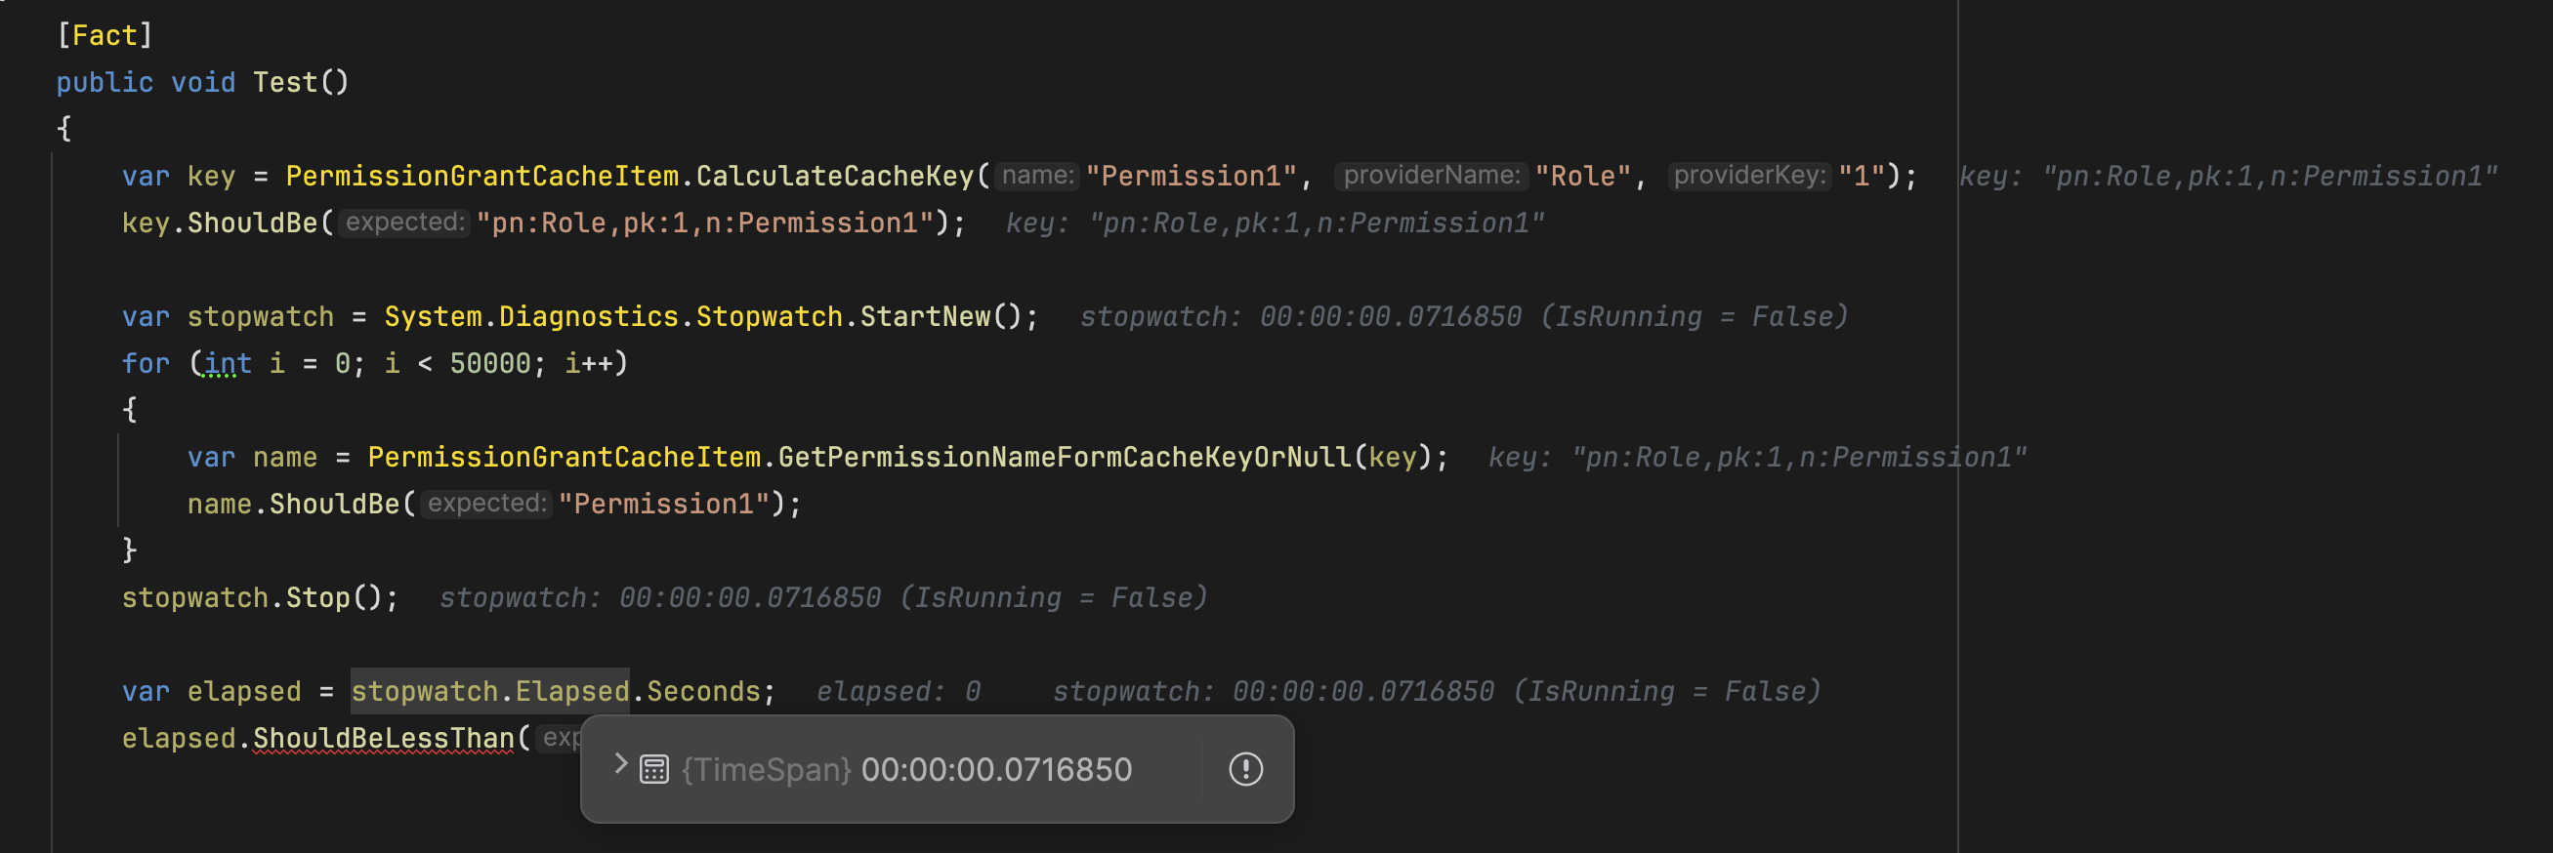Click the inline "elapsed: 0" debug value

click(x=898, y=692)
